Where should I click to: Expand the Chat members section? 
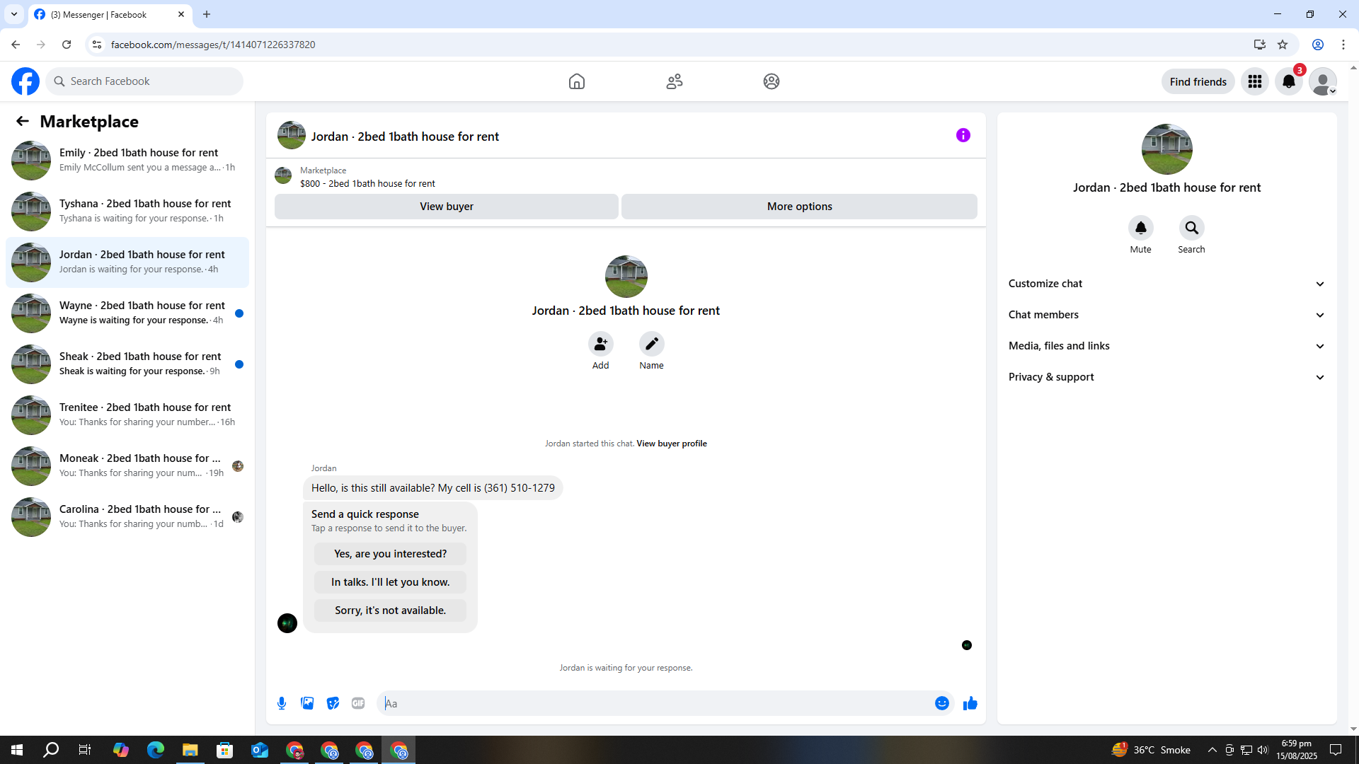pos(1166,315)
